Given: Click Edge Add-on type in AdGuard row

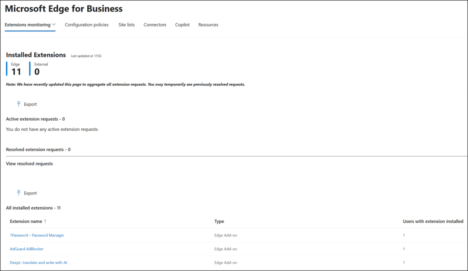Looking at the screenshot, I should coord(226,249).
